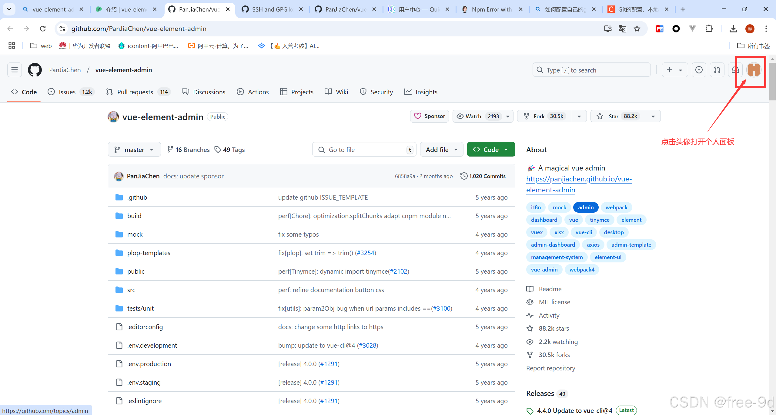Click the GitHub octocat logo
This screenshot has height=415, width=776.
(x=35, y=70)
